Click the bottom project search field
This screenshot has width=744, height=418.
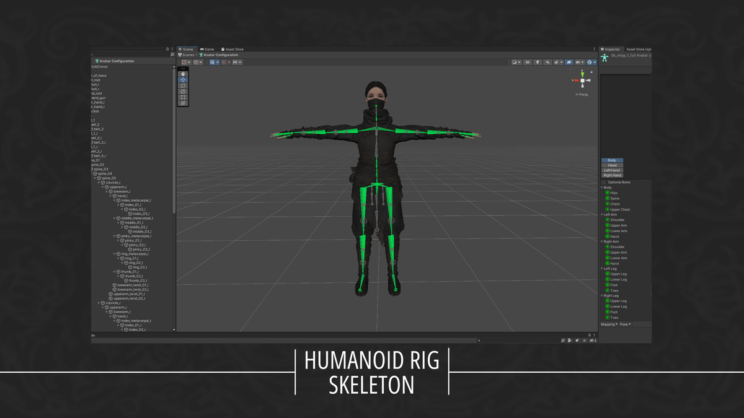518,341
